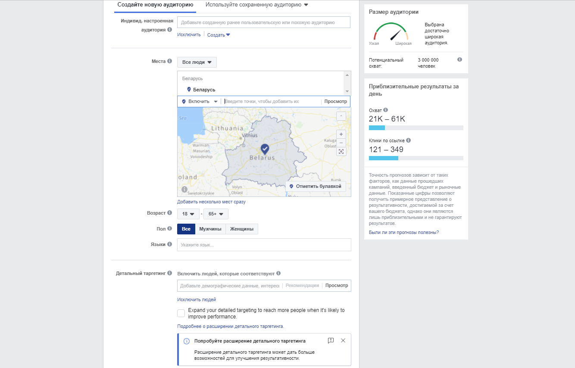Open minimum age 18 dropdown
This screenshot has width=575, height=368.
click(x=188, y=214)
